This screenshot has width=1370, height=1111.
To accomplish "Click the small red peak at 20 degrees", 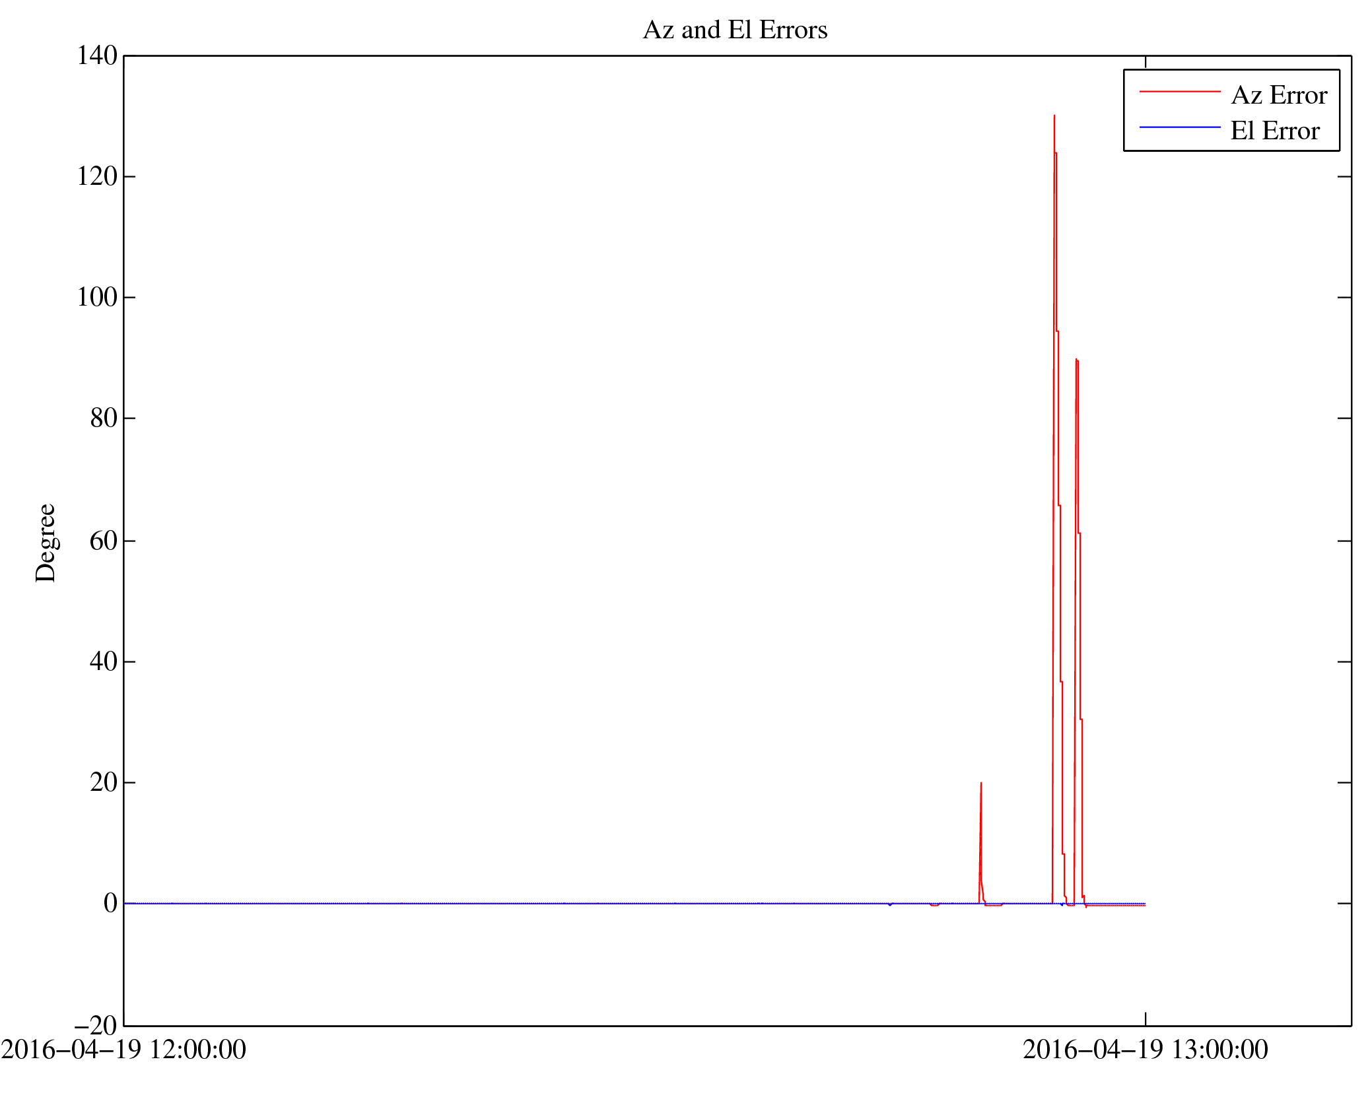I will pos(980,787).
